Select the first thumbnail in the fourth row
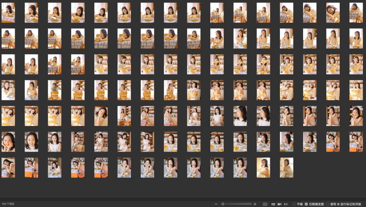 [8, 90]
